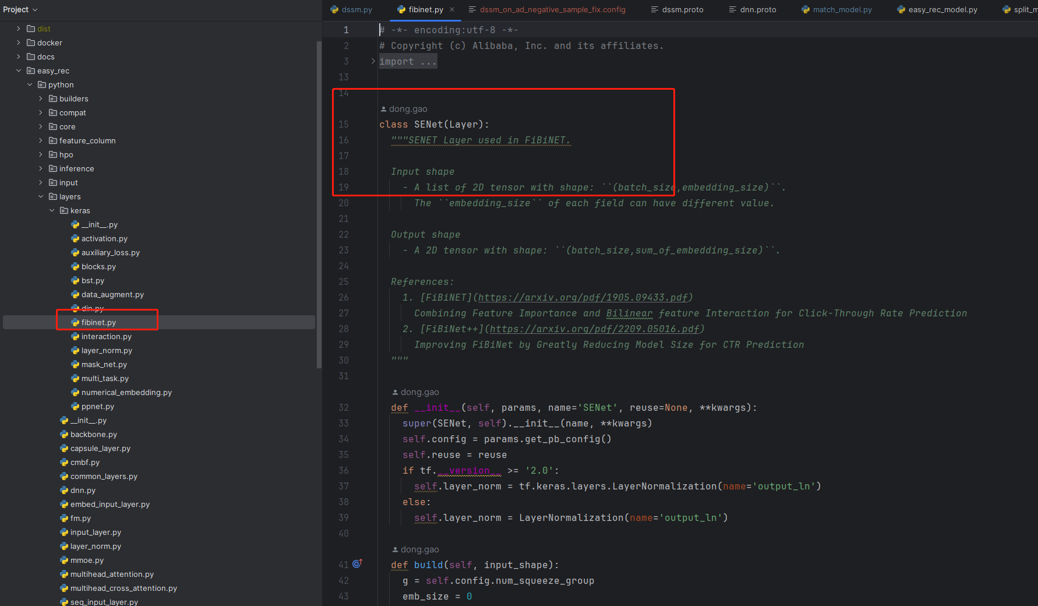Expand the builders package

(41, 98)
